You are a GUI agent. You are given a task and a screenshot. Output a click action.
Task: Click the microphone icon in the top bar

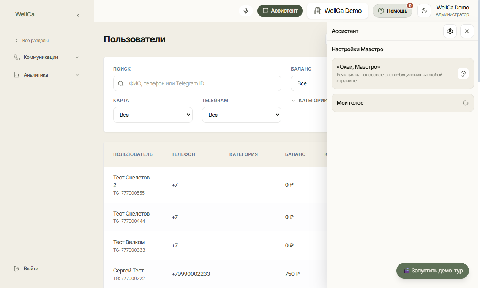pyautogui.click(x=246, y=11)
